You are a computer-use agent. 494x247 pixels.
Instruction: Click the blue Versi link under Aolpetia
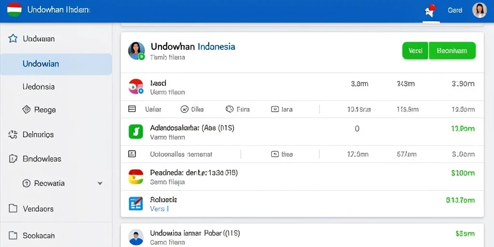click(x=159, y=208)
